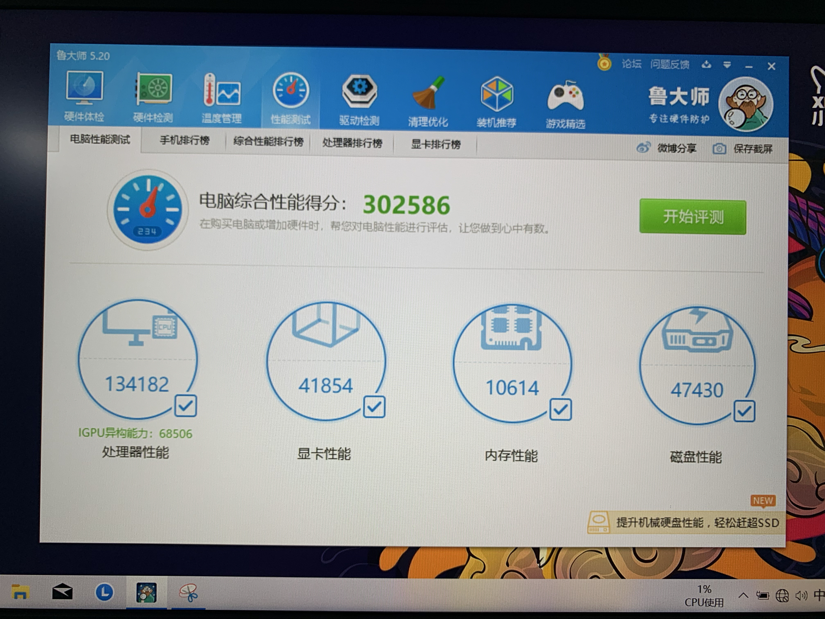Click the speedometer gauge score icon
Image resolution: width=825 pixels, height=619 pixels.
[x=148, y=210]
